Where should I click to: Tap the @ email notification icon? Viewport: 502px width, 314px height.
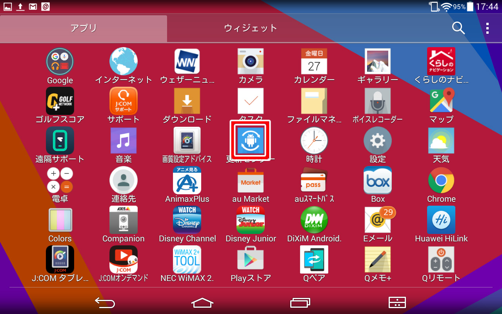pyautogui.click(x=45, y=6)
